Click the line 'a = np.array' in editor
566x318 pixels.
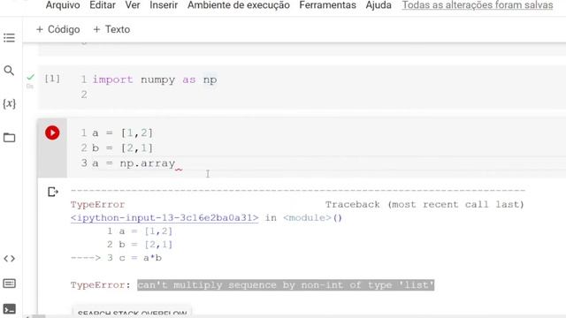point(134,163)
